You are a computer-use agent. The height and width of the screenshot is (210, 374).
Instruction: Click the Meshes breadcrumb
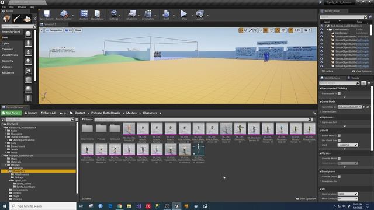[131, 113]
